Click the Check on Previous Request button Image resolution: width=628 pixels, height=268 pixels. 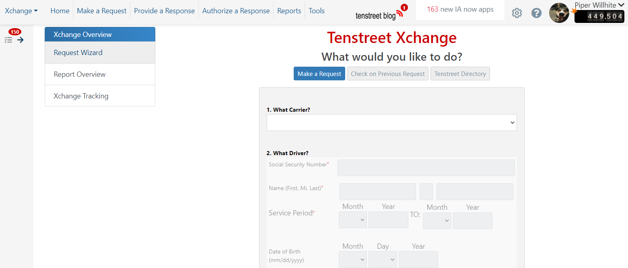click(388, 74)
